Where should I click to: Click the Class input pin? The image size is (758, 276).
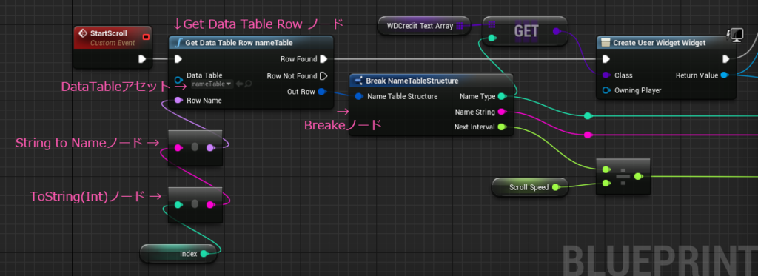[x=606, y=75]
